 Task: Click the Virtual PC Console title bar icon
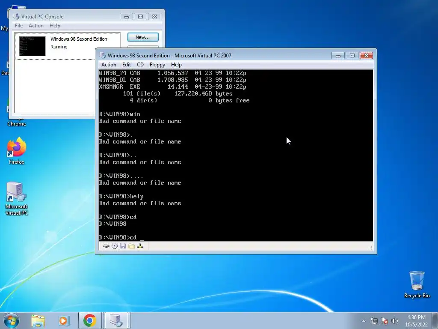16,17
